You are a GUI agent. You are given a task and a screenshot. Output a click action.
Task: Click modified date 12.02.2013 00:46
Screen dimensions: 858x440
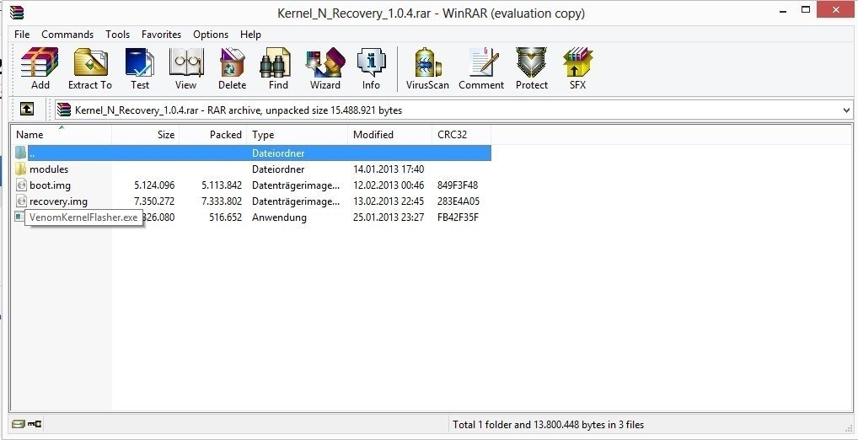tap(389, 185)
